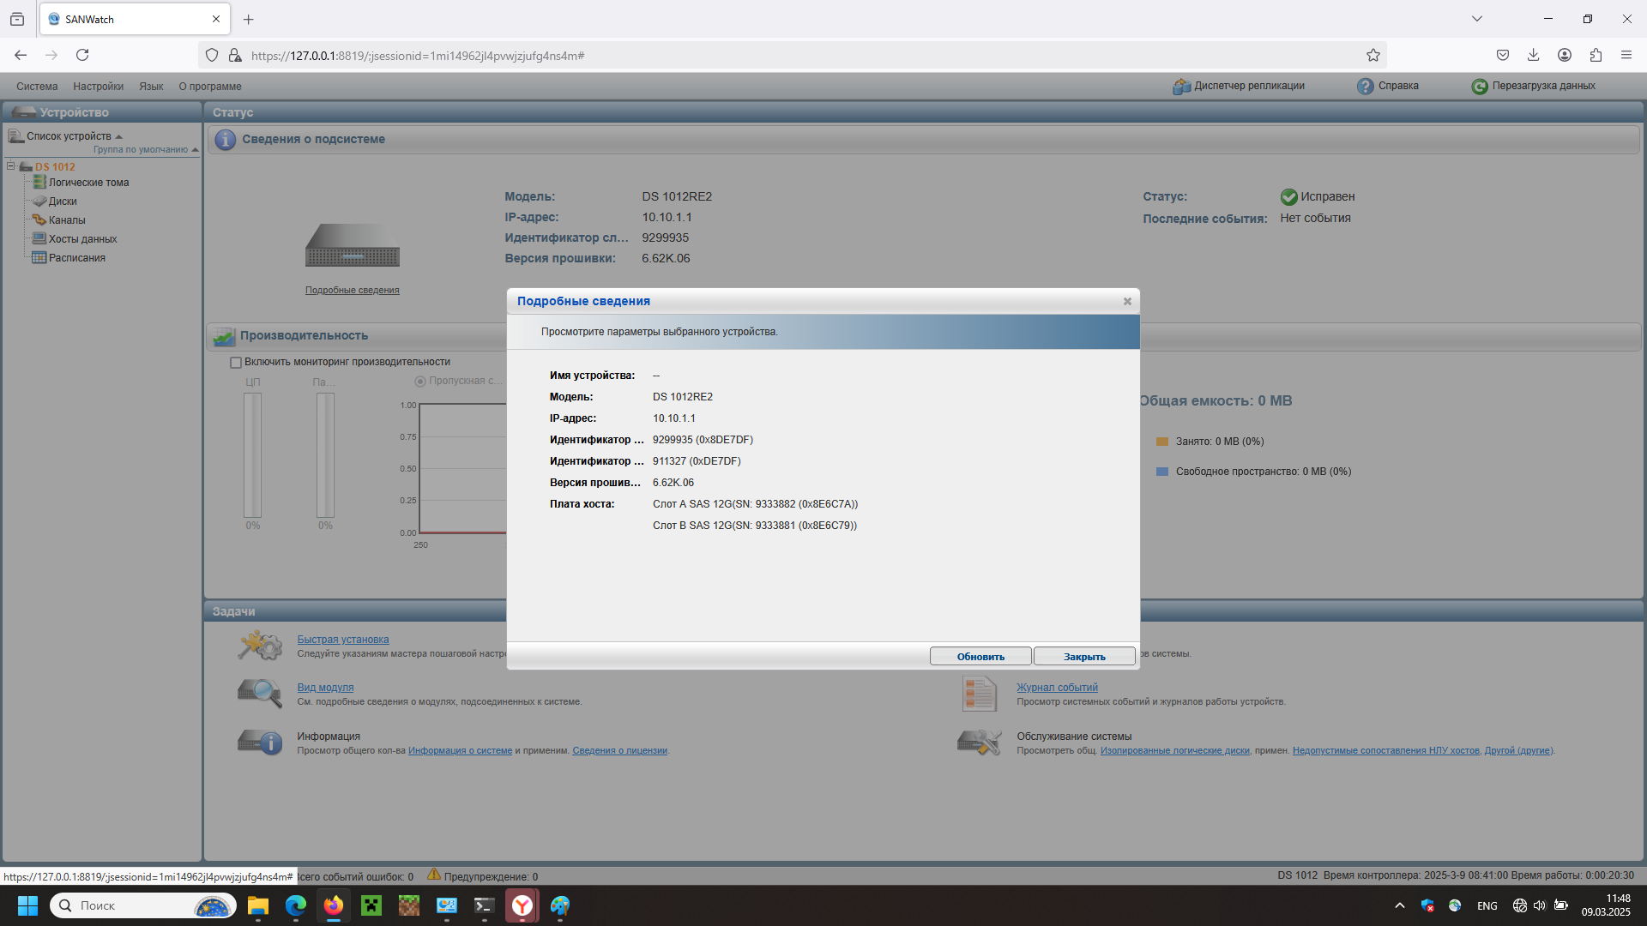The height and width of the screenshot is (926, 1647).
Task: Collapse the DS 1012 tree node
Action: [x=11, y=166]
